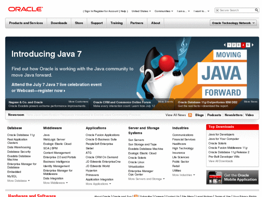Open the 'I am a...' dropdown
The image size is (262, 197).
183,11
